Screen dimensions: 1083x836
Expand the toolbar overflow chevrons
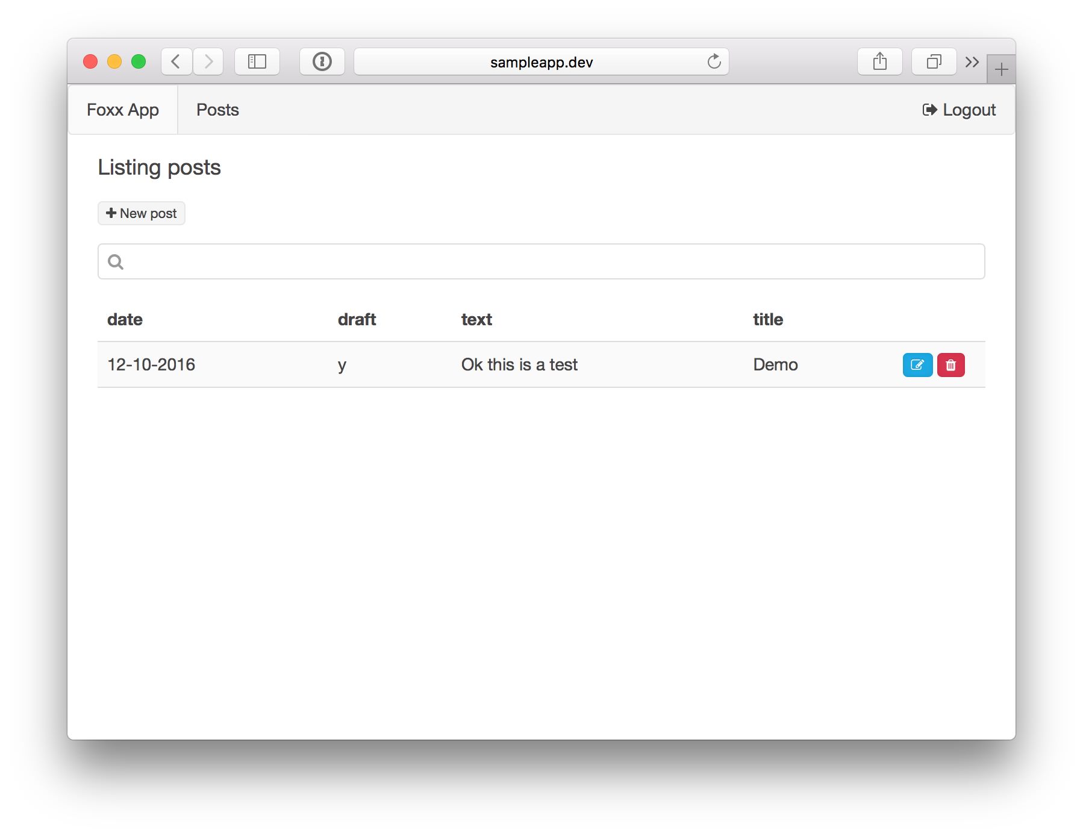click(x=972, y=62)
